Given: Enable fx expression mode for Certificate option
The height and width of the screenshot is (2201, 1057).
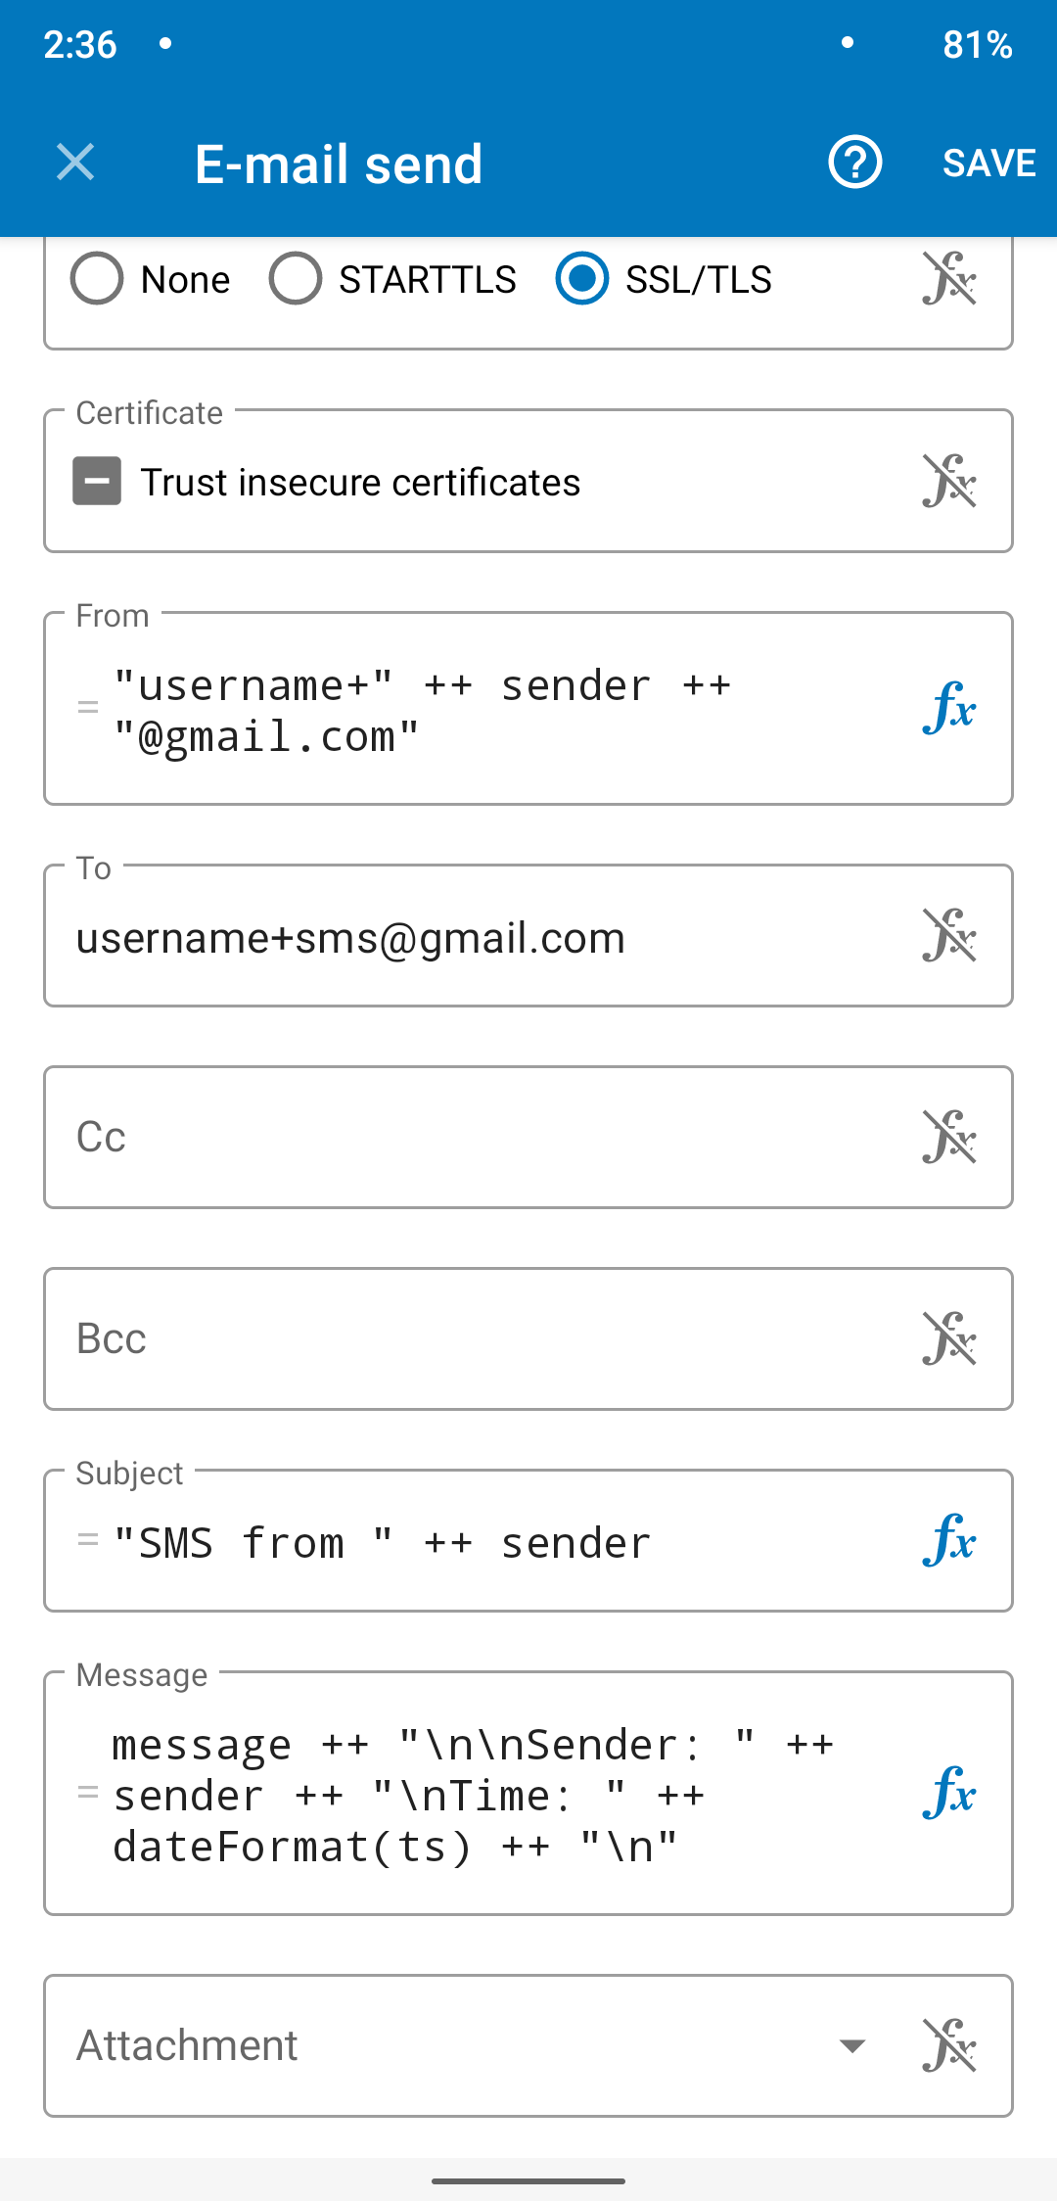Looking at the screenshot, I should coord(948,481).
